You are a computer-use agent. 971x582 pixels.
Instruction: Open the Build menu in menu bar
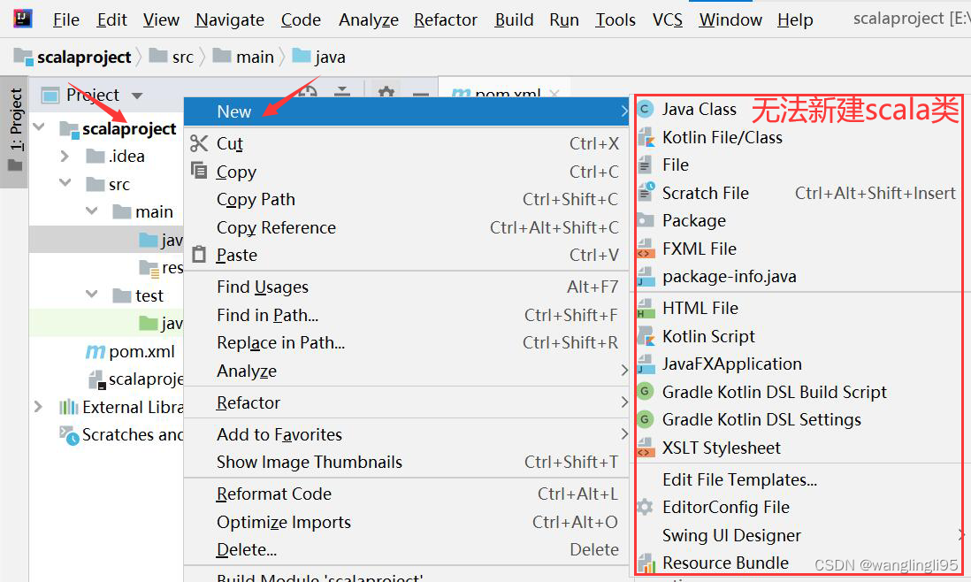[514, 19]
